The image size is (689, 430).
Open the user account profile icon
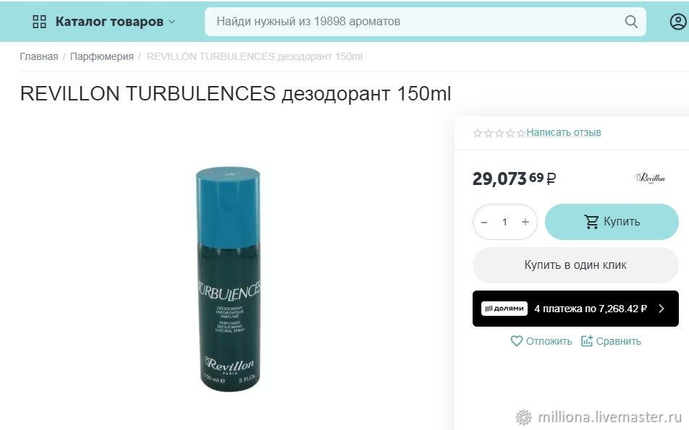678,22
